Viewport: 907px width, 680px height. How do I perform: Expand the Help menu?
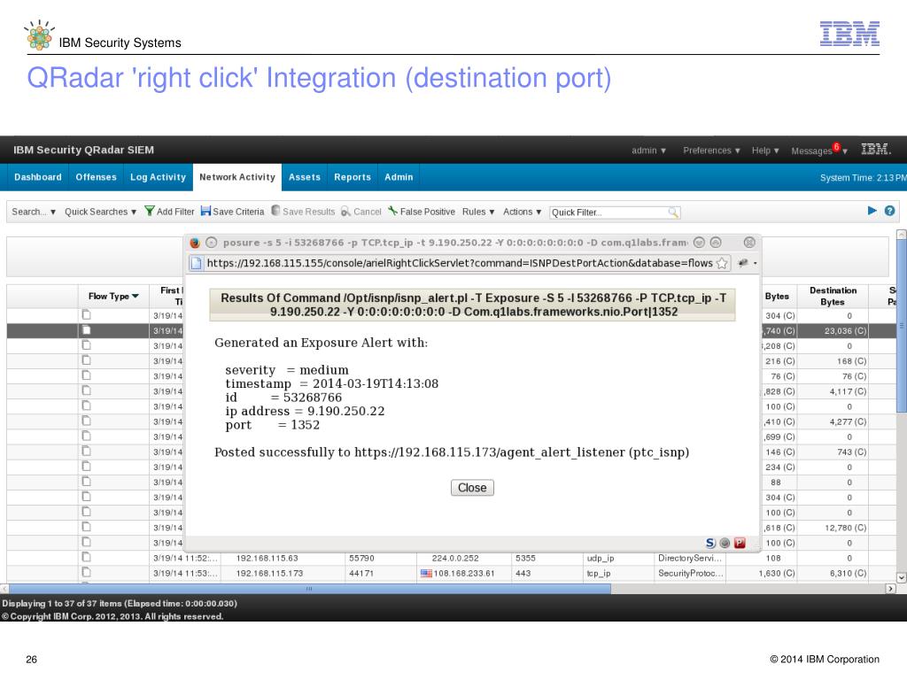point(765,151)
